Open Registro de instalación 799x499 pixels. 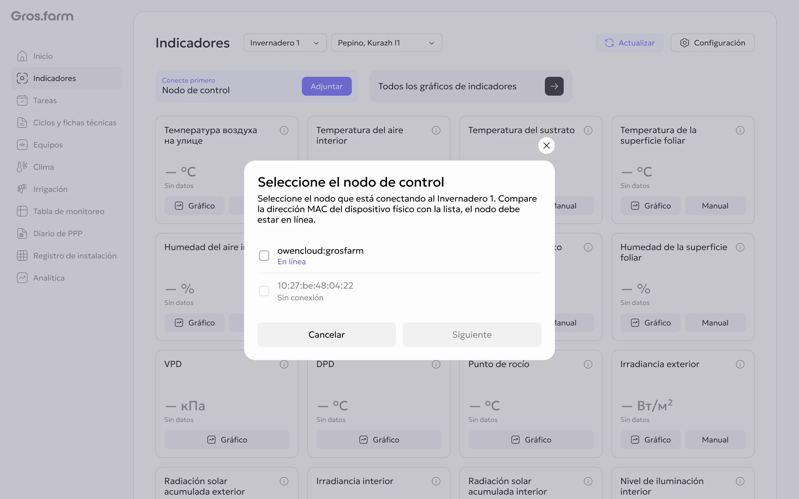click(x=67, y=255)
